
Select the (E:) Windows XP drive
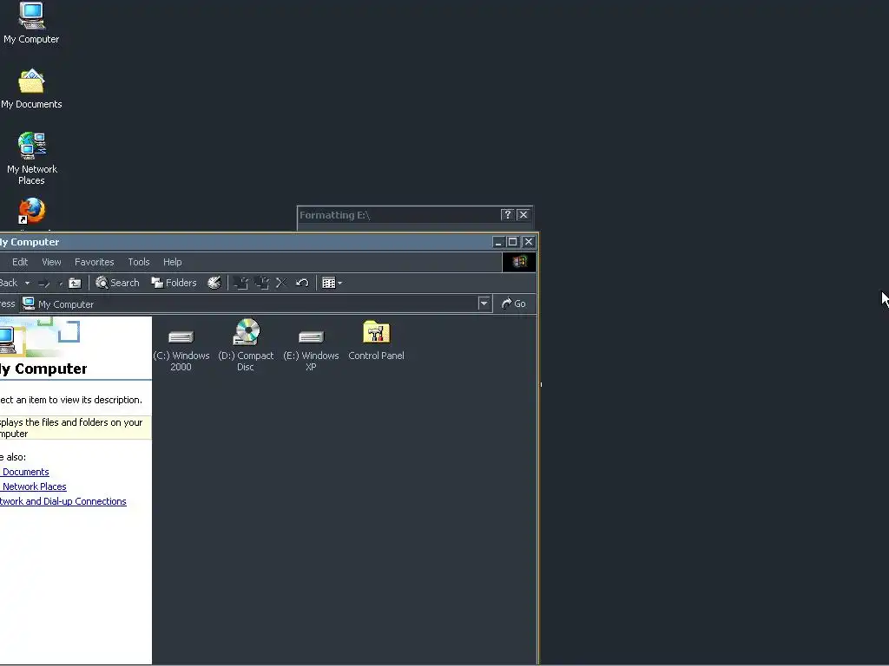point(311,350)
